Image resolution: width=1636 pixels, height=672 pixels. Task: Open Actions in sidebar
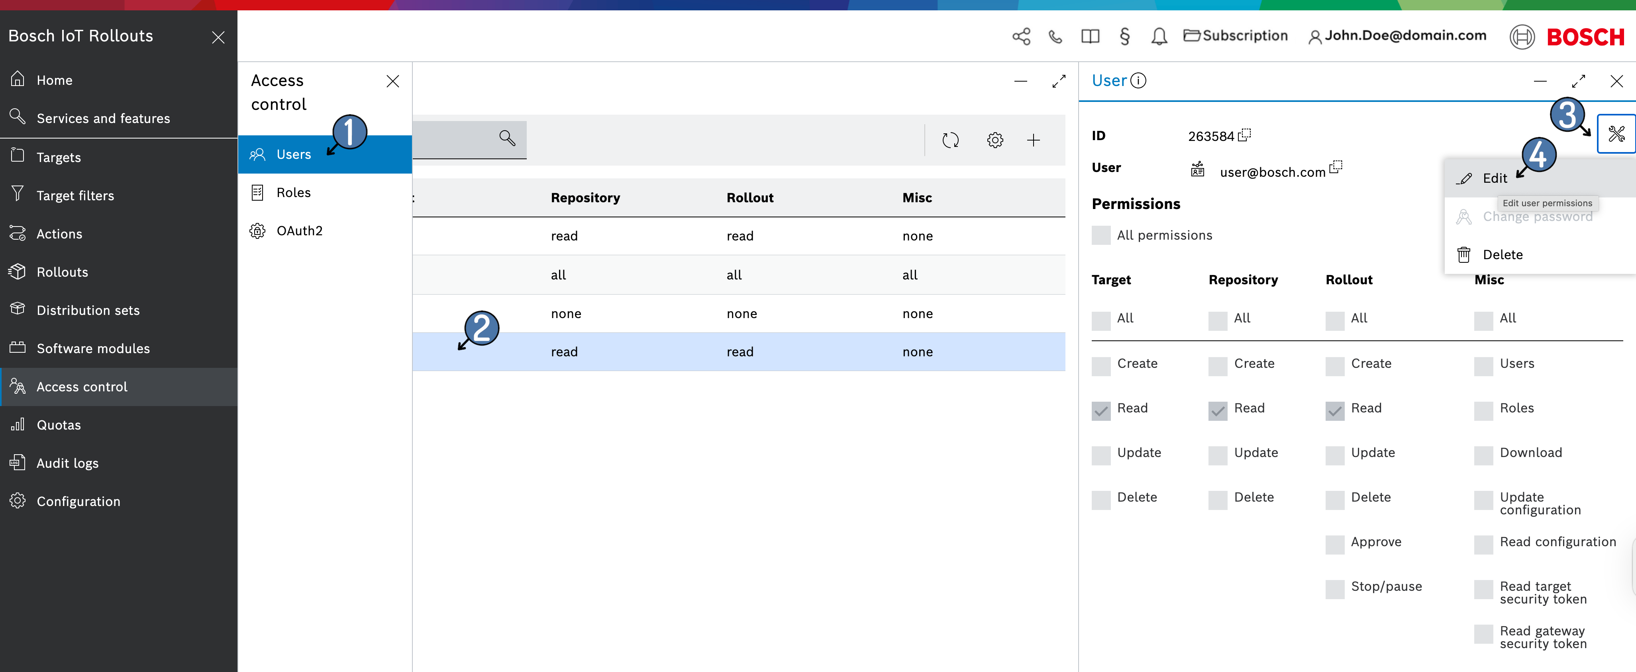point(119,234)
